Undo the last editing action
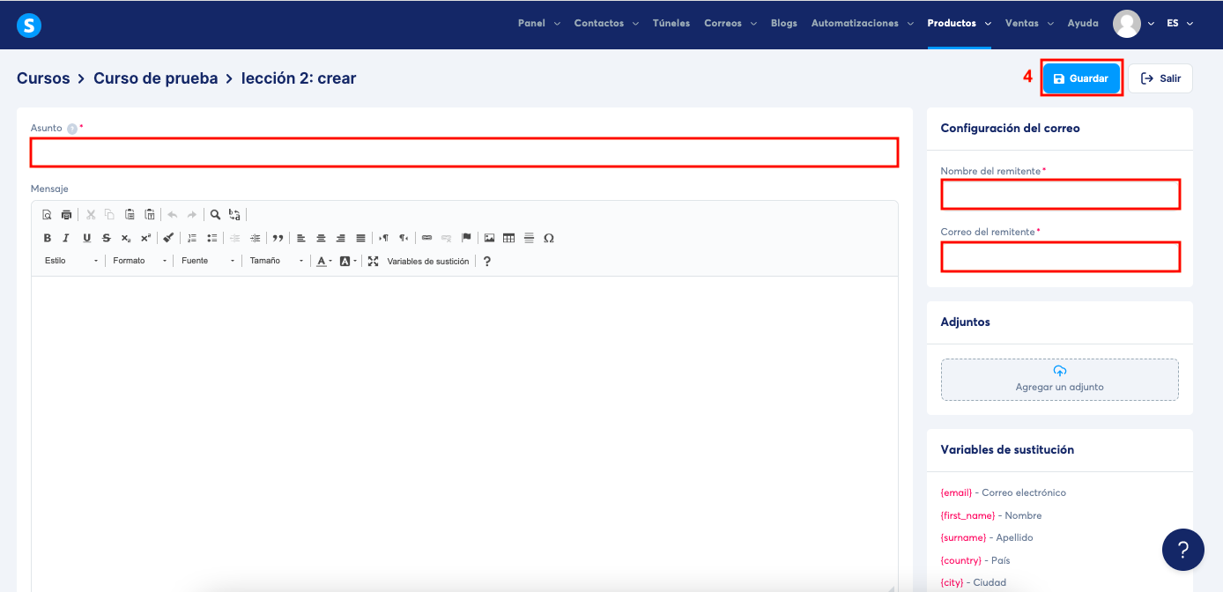The image size is (1223, 592). [x=172, y=214]
